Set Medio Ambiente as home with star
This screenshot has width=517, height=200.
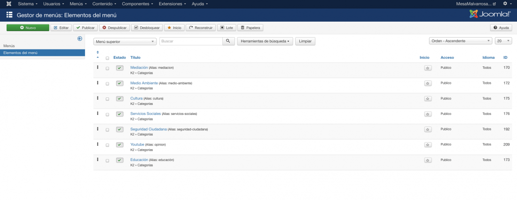(428, 83)
